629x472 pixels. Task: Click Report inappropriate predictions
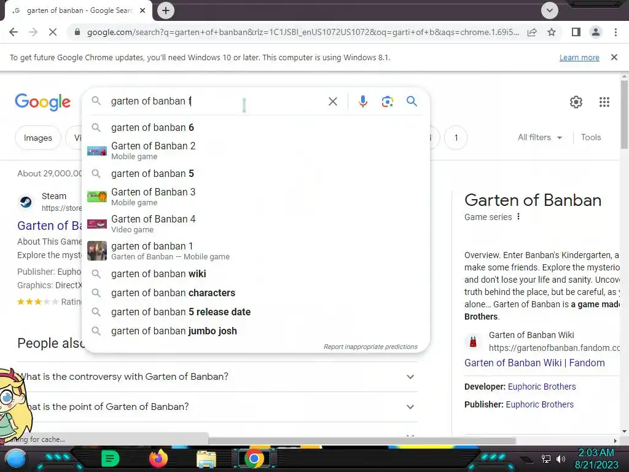[x=370, y=347]
